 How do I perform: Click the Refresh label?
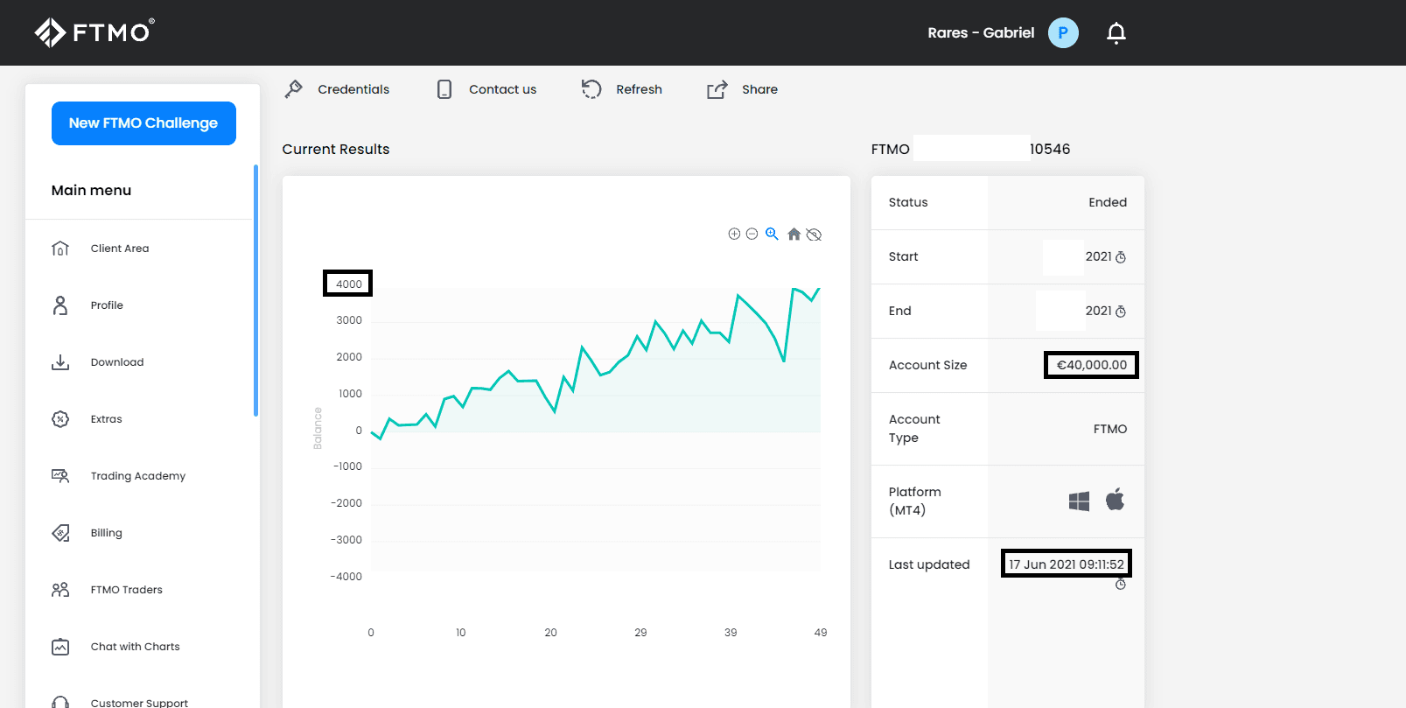click(x=639, y=89)
